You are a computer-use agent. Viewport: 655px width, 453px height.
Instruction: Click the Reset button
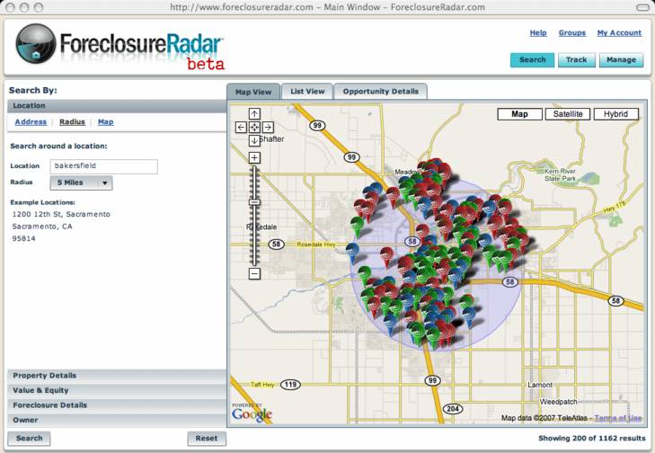pos(207,439)
